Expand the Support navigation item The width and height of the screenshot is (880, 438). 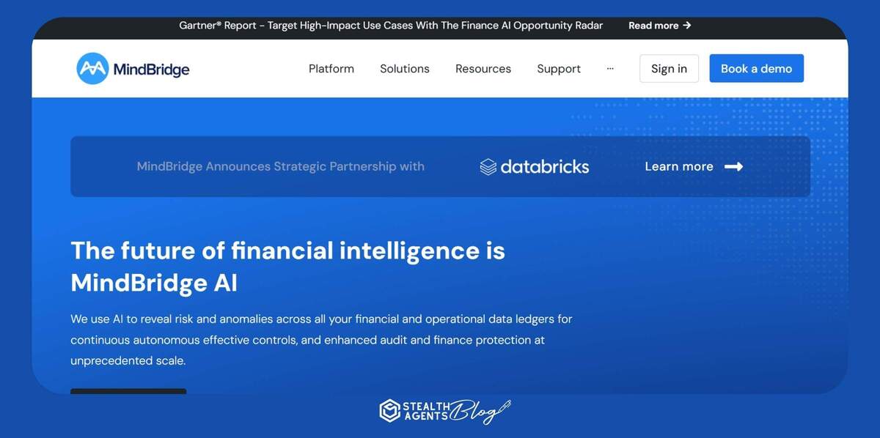tap(559, 69)
